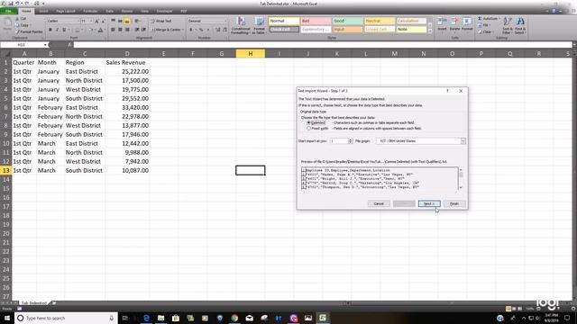The height and width of the screenshot is (324, 577).
Task: Click the Copy command
Action: pos(22,25)
